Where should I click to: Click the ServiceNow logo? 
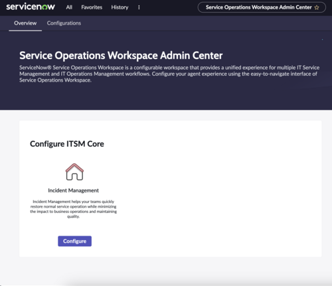coord(31,7)
